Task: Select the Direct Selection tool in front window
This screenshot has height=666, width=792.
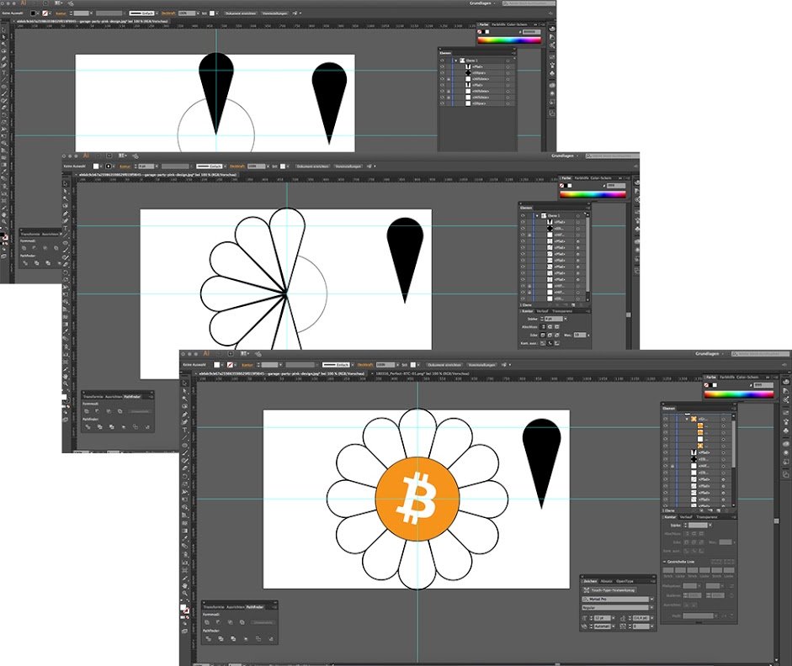Action: pyautogui.click(x=185, y=391)
